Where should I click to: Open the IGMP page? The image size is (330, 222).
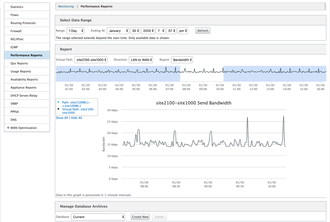(27, 47)
